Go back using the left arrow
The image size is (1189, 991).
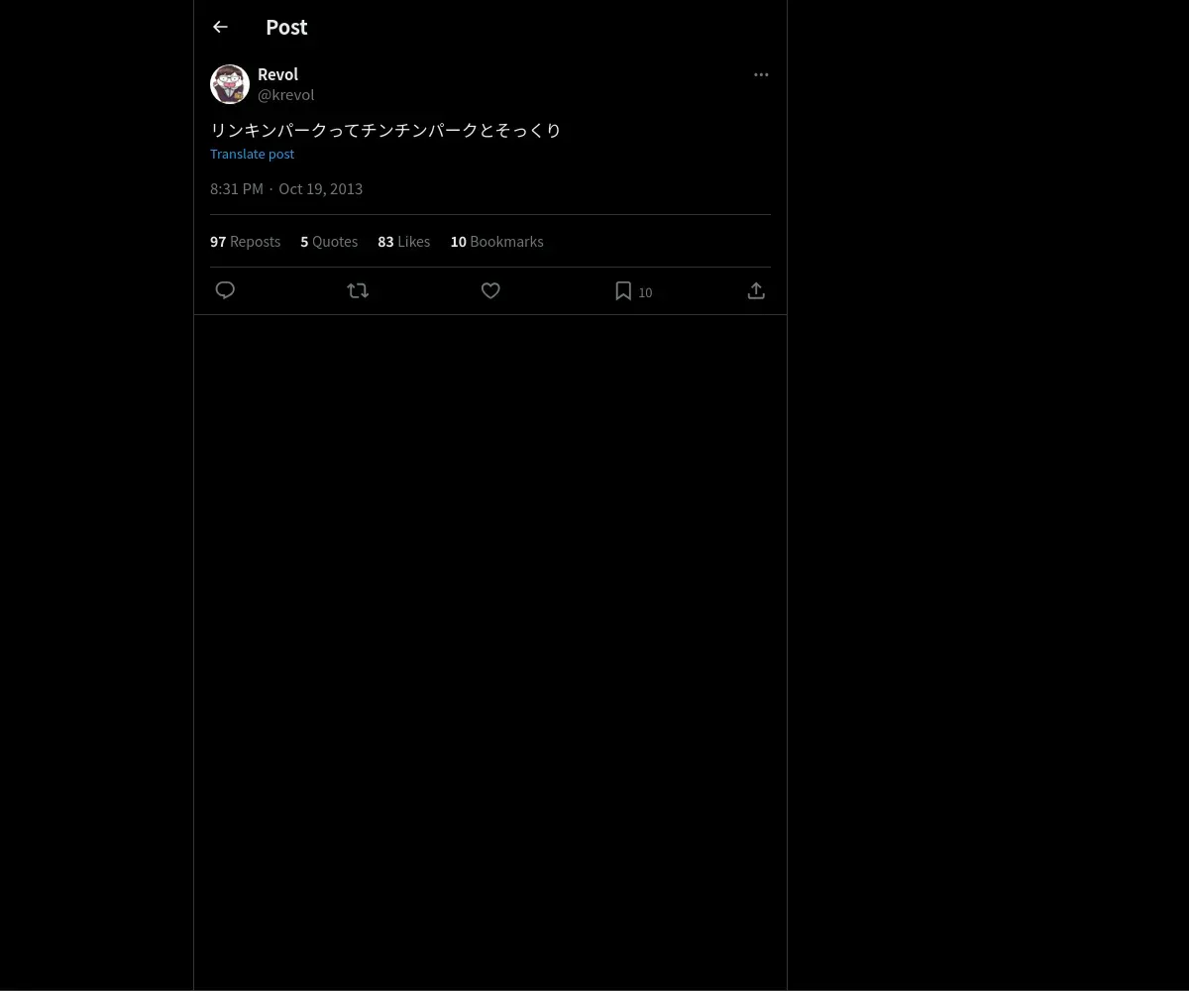(220, 27)
